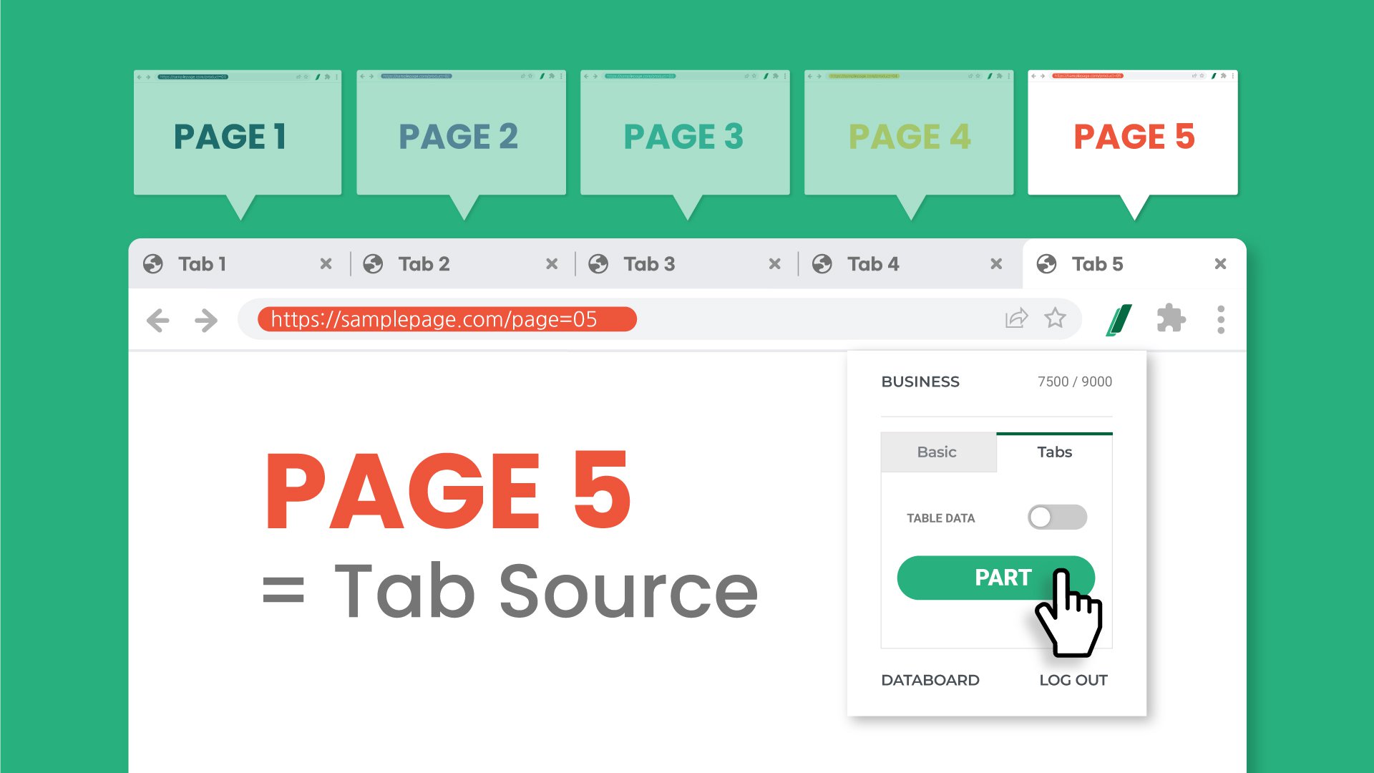Click the LOG OUT link
Image resolution: width=1374 pixels, height=773 pixels.
(x=1073, y=680)
